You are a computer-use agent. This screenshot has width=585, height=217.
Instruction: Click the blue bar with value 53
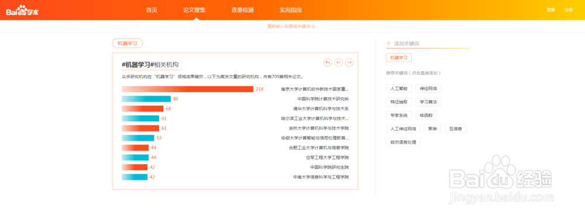tap(138, 138)
